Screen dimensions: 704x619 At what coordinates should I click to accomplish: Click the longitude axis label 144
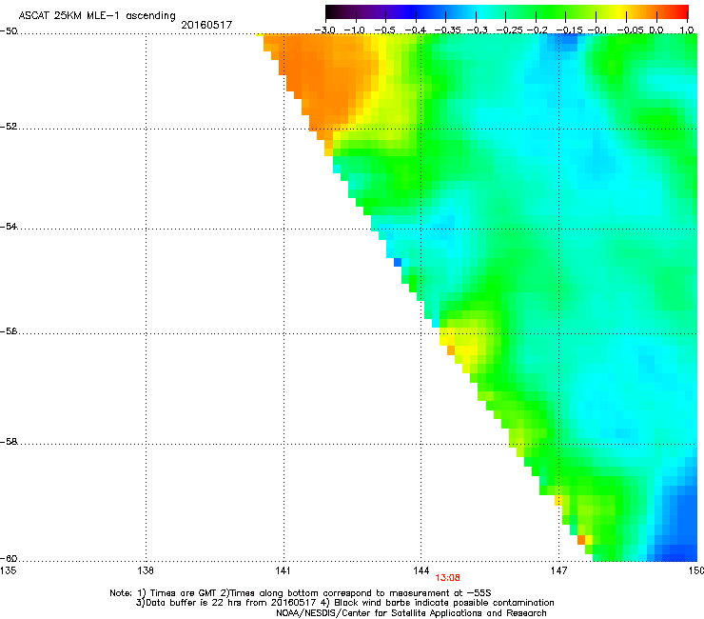[420, 570]
